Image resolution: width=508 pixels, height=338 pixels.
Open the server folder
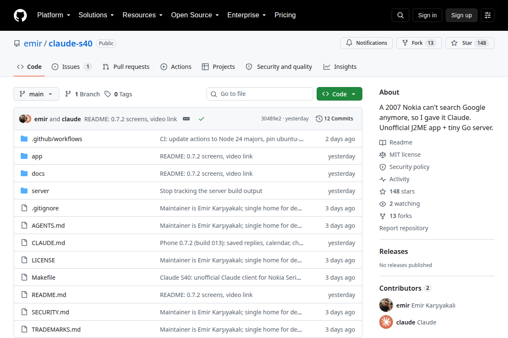click(41, 191)
